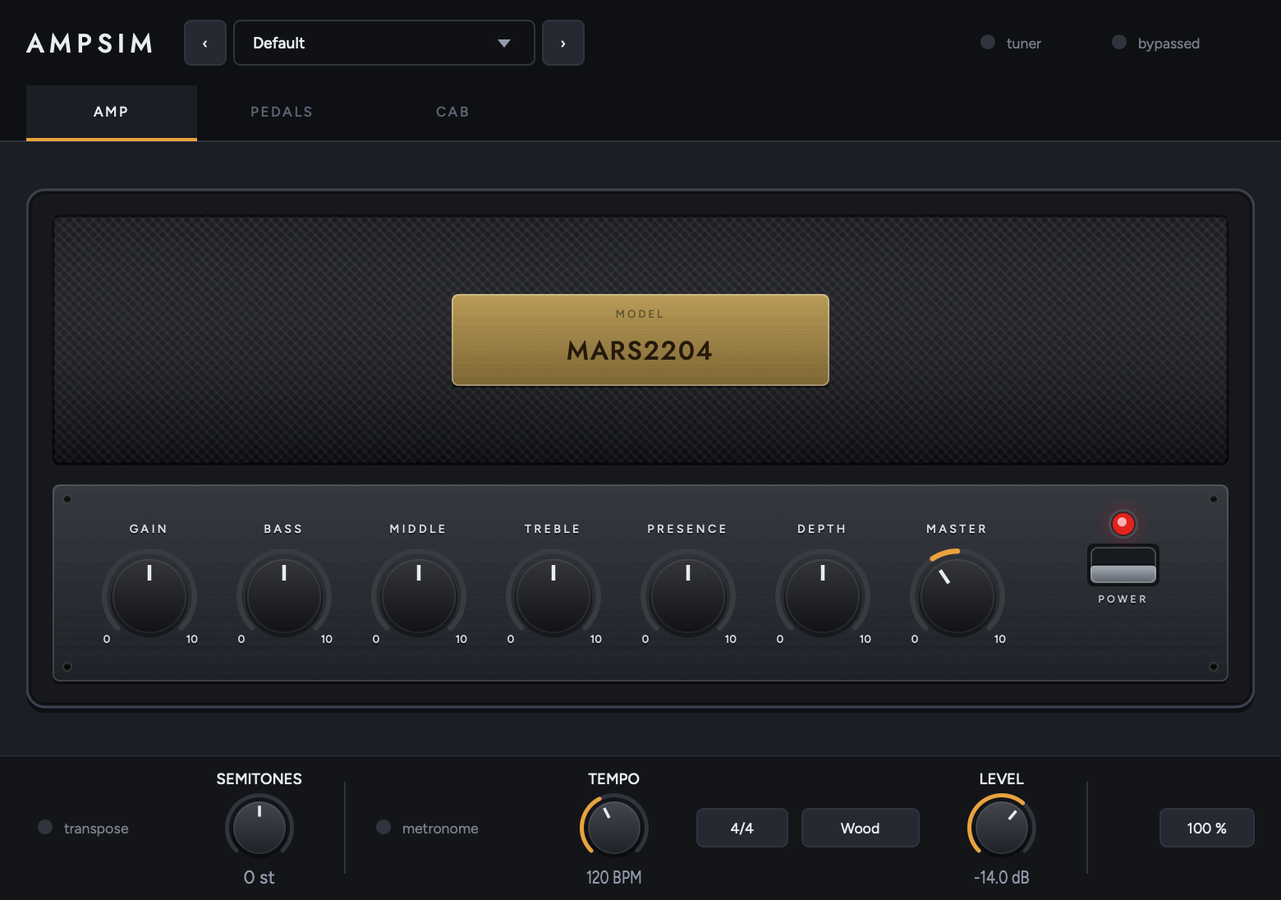Switch to the PEDALS tab
Viewport: 1281px width, 900px height.
pyautogui.click(x=282, y=112)
